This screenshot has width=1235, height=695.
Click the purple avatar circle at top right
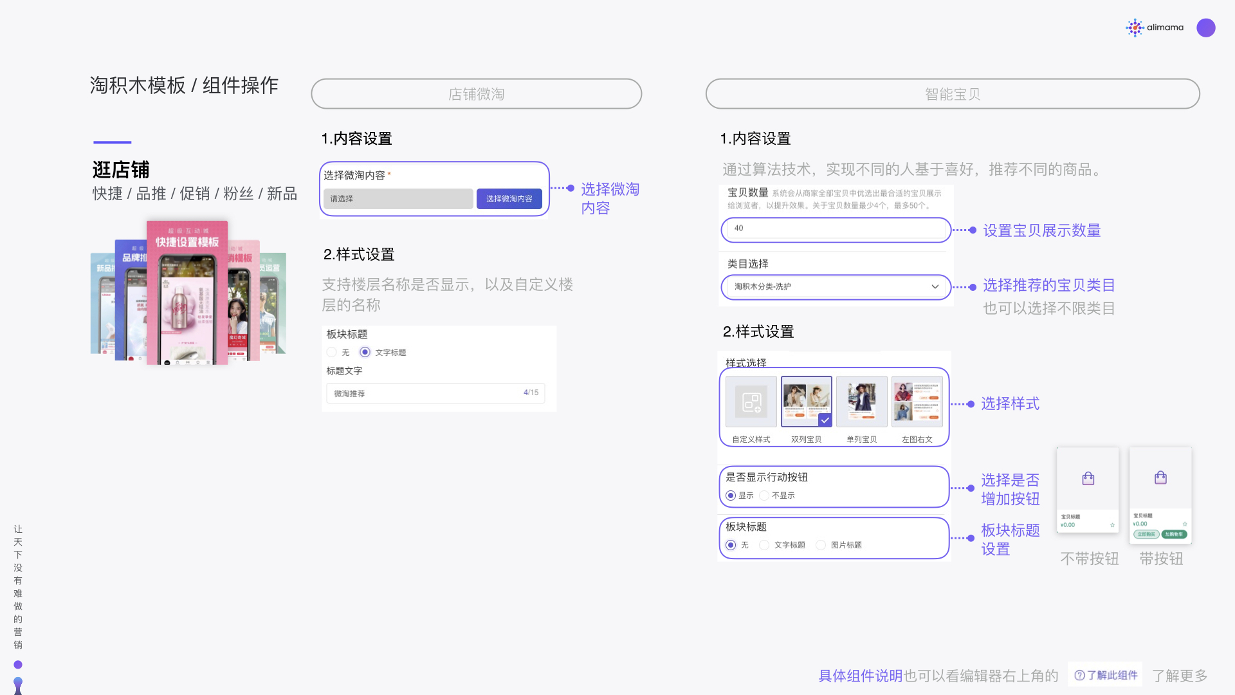click(x=1206, y=27)
